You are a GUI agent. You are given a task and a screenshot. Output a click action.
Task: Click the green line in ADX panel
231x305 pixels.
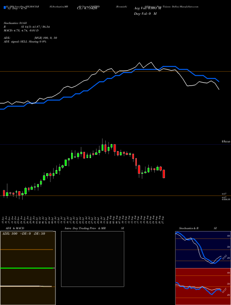[27, 268]
